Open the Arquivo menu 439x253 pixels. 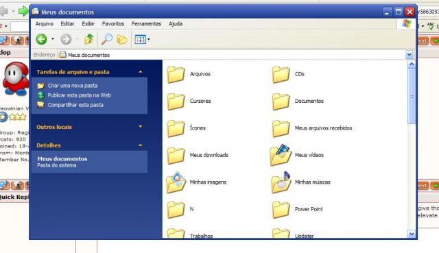tap(44, 24)
